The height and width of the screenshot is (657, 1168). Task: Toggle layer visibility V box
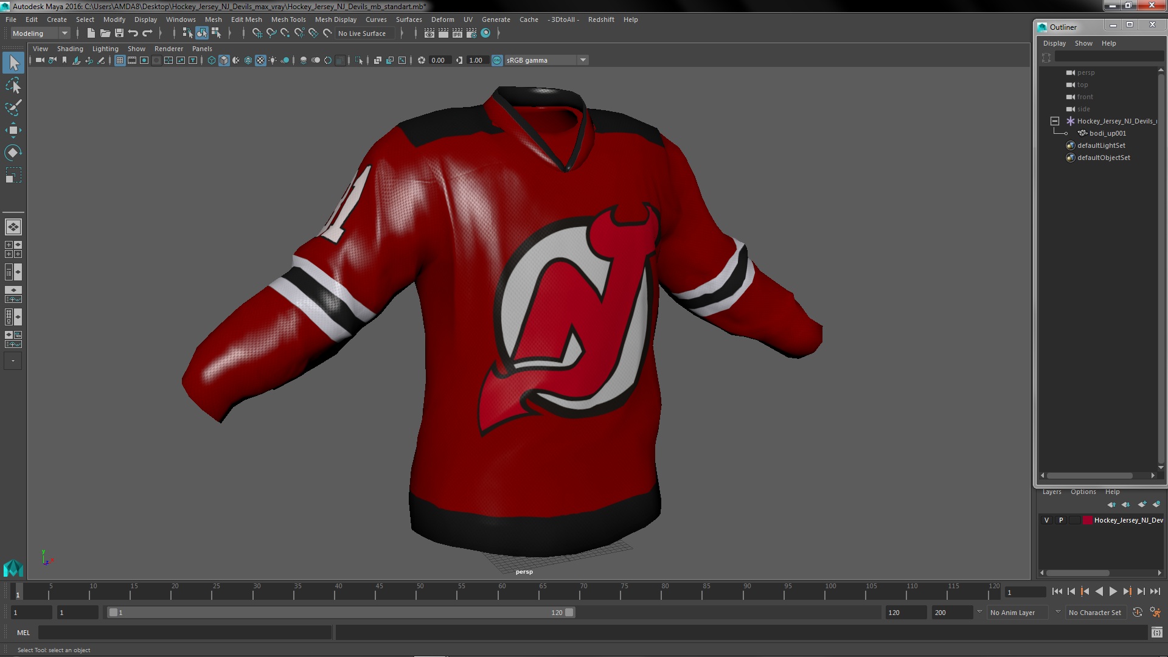tap(1046, 520)
